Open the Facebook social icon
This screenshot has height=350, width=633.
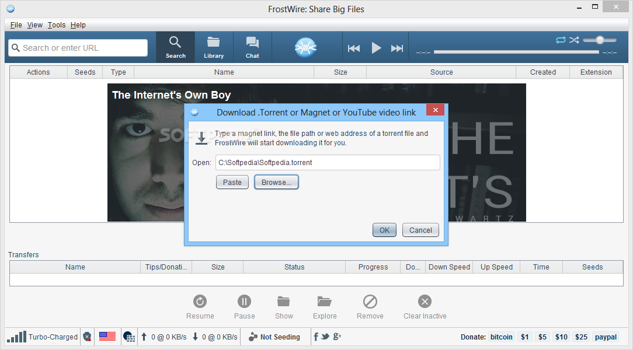[x=316, y=337]
